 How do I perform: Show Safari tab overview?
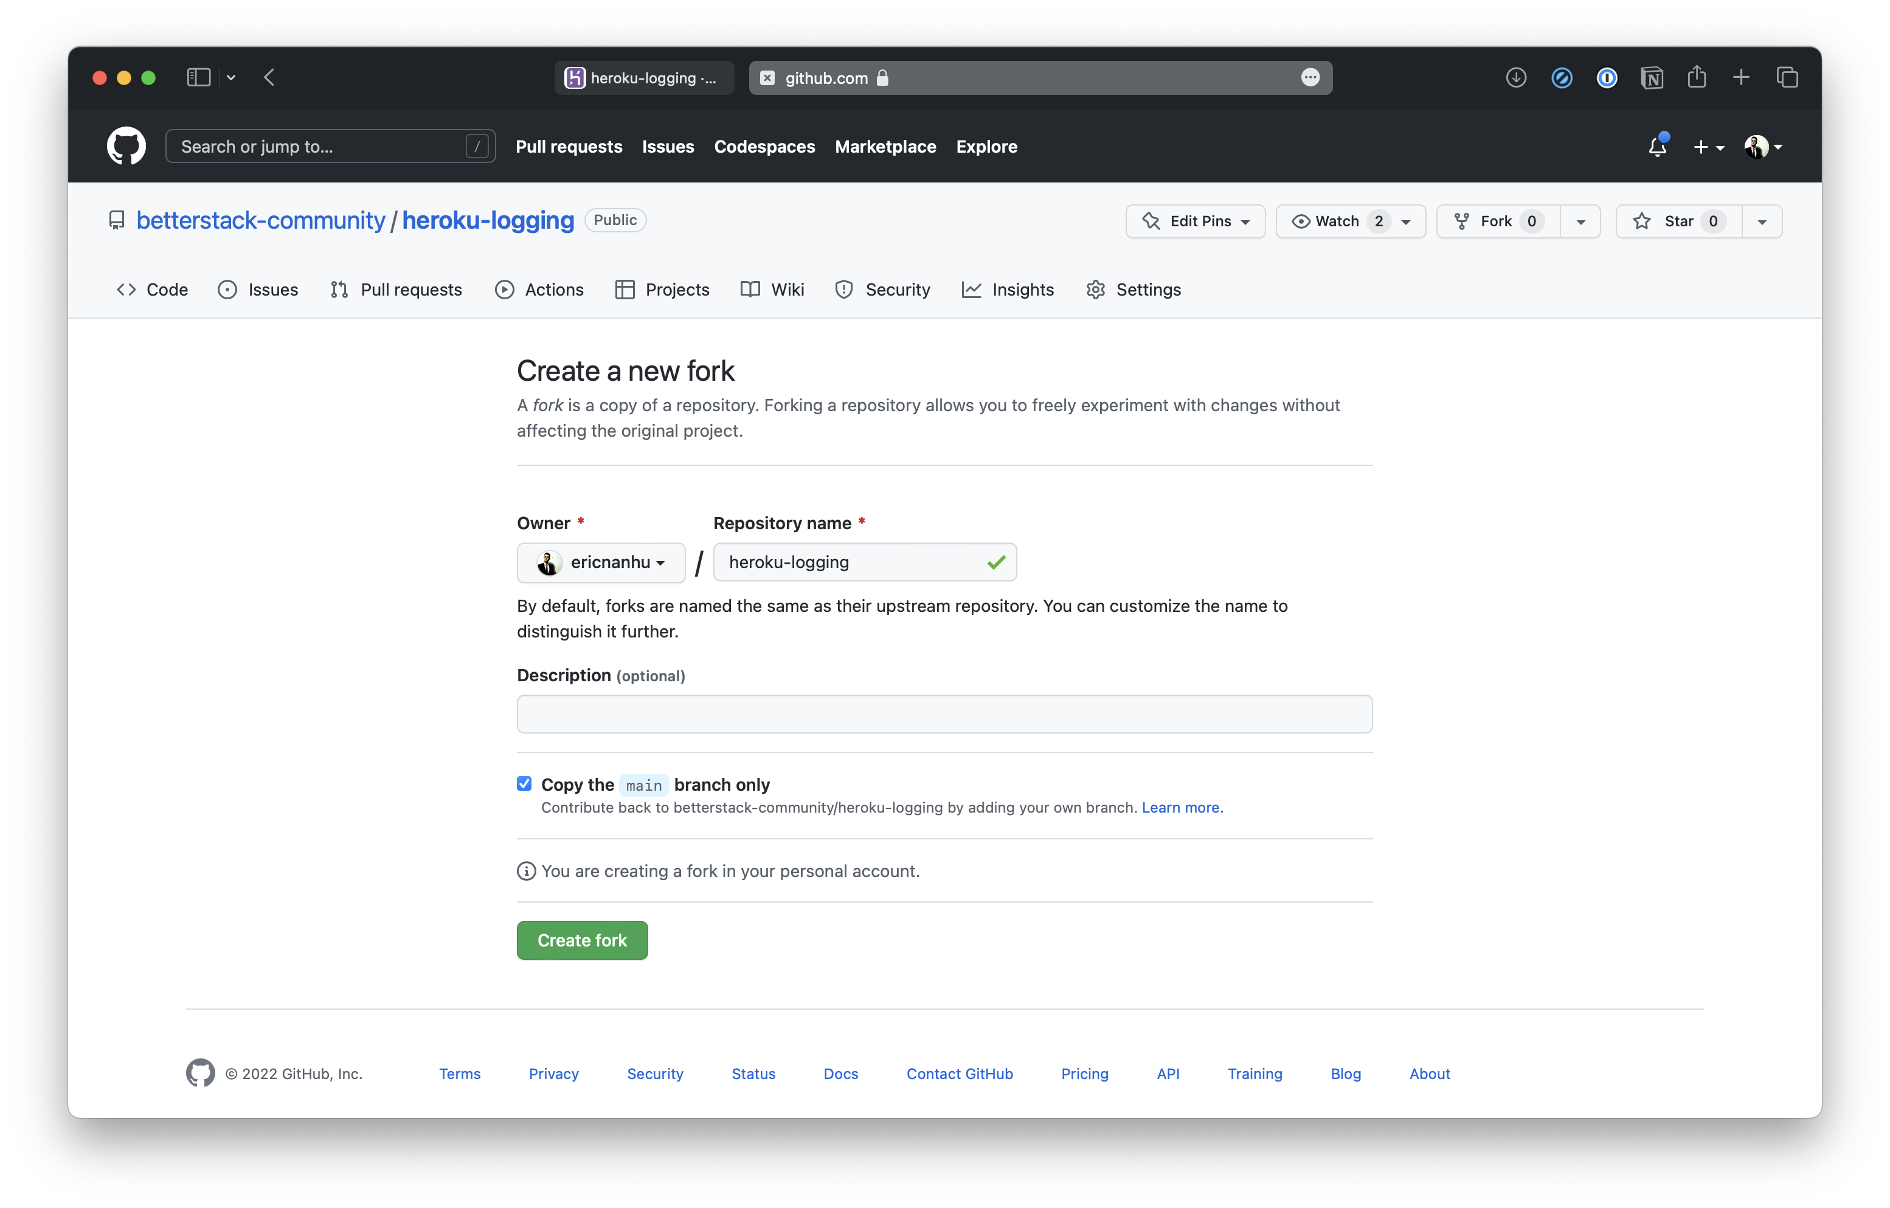coord(1787,78)
